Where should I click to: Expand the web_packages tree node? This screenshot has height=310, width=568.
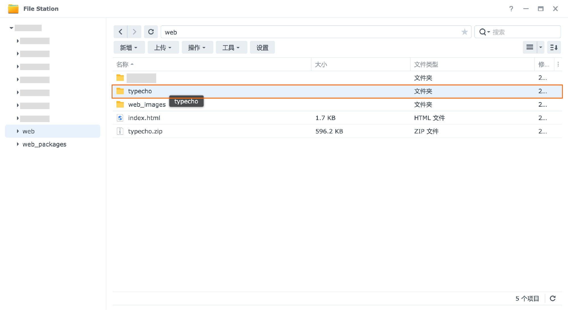tap(18, 144)
